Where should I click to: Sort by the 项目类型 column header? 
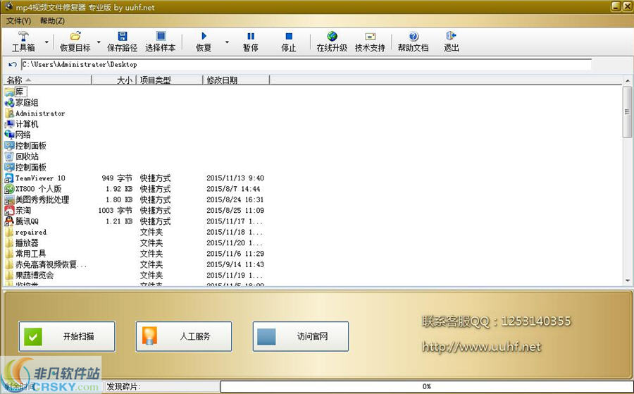(x=169, y=80)
